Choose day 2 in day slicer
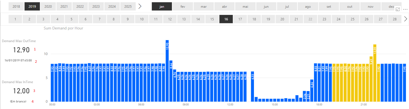This screenshot has width=409, height=109. (x=29, y=19)
